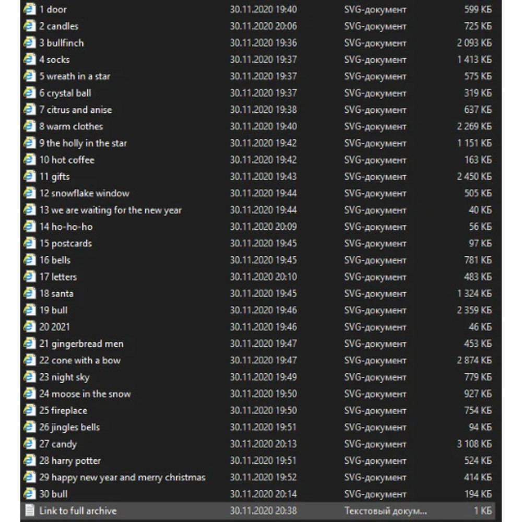
Task: Click the icon beside 28 harry potter
Action: tap(30, 460)
